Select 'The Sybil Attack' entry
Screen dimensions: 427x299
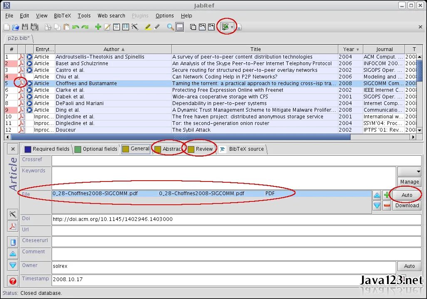pyautogui.click(x=210, y=130)
